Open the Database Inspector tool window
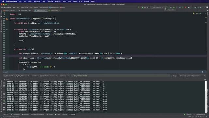The image size is (209, 118). coord(38,114)
